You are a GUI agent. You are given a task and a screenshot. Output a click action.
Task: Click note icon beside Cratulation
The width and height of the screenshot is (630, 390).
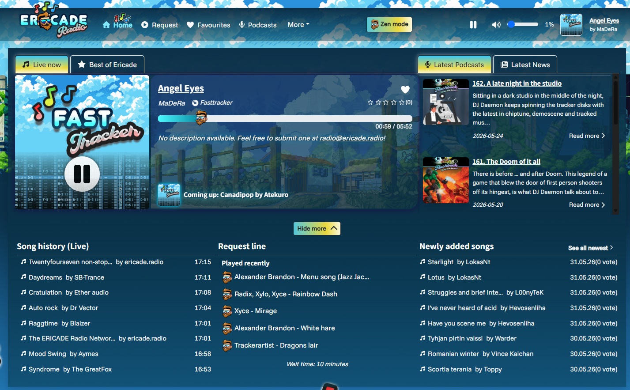23,292
